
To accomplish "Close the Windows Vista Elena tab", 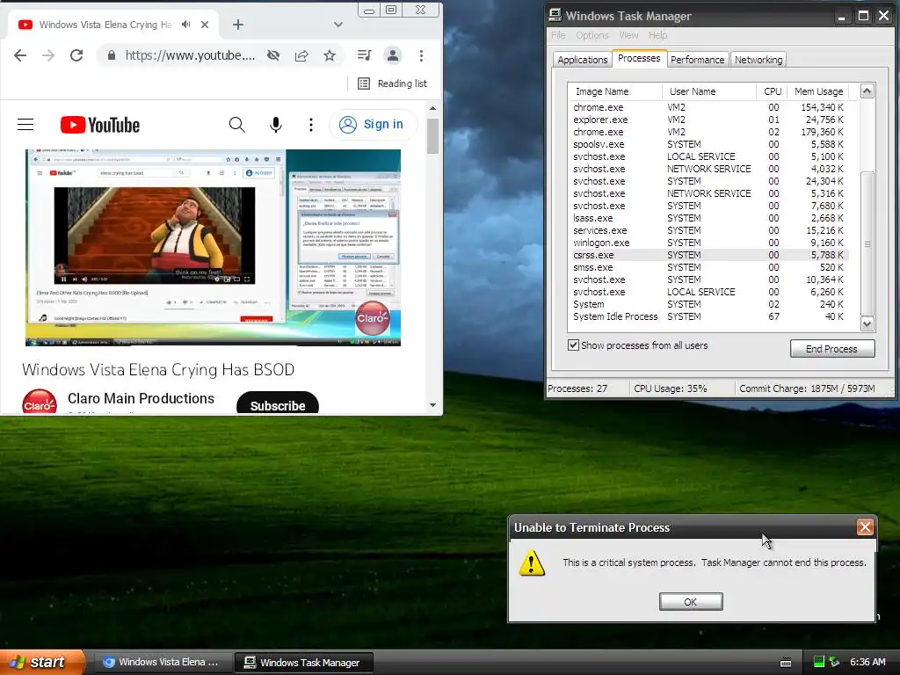I will [205, 25].
